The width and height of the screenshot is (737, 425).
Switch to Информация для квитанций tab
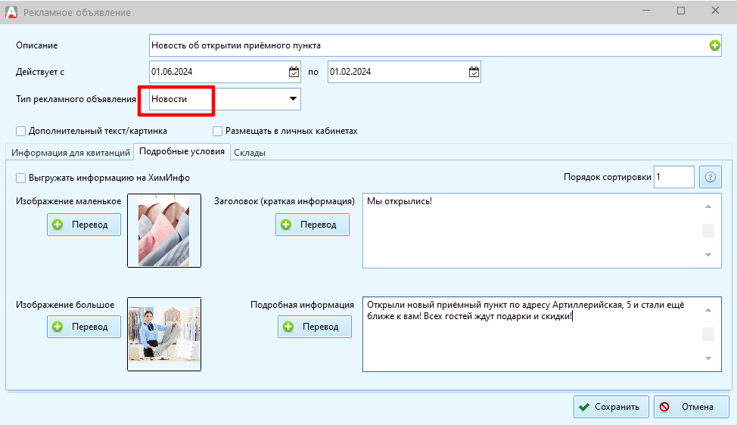point(70,153)
